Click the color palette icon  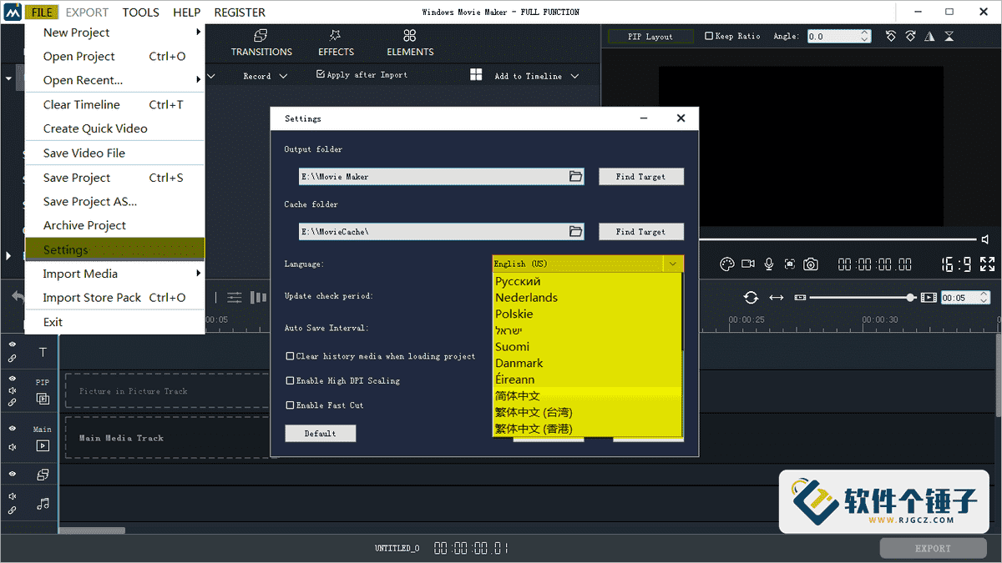coord(726,264)
